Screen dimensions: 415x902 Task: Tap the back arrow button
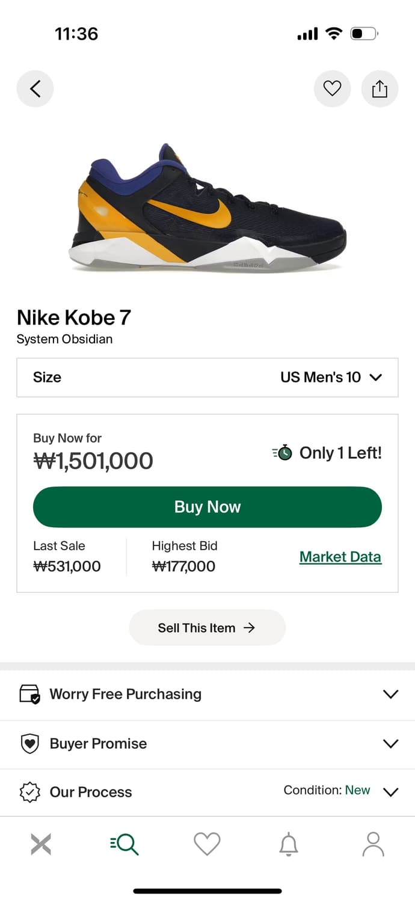(x=35, y=89)
